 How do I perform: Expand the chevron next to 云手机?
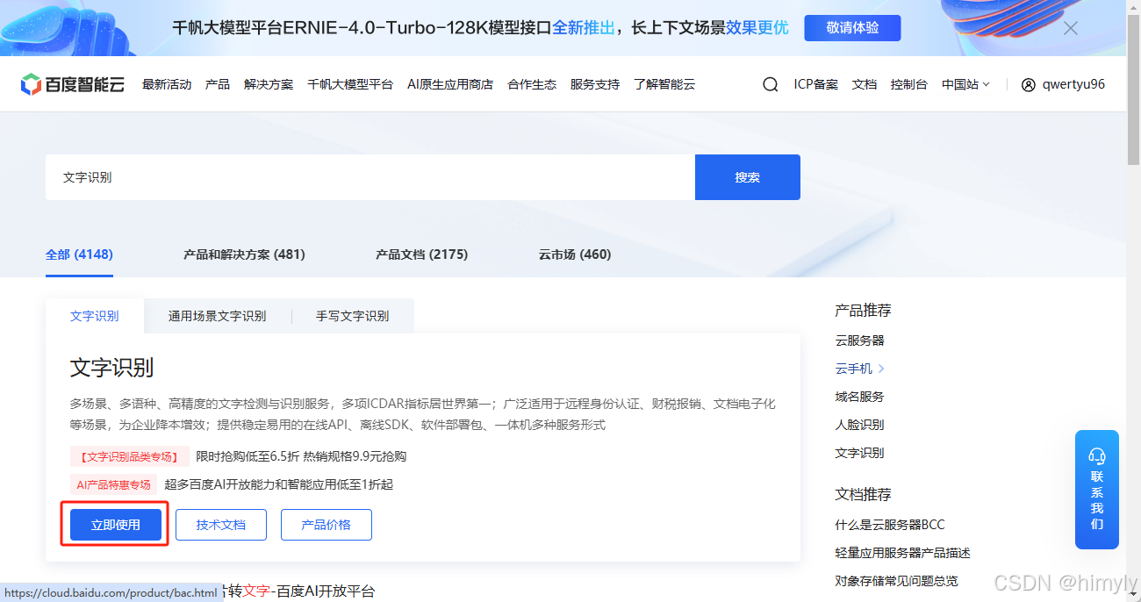pyautogui.click(x=881, y=369)
